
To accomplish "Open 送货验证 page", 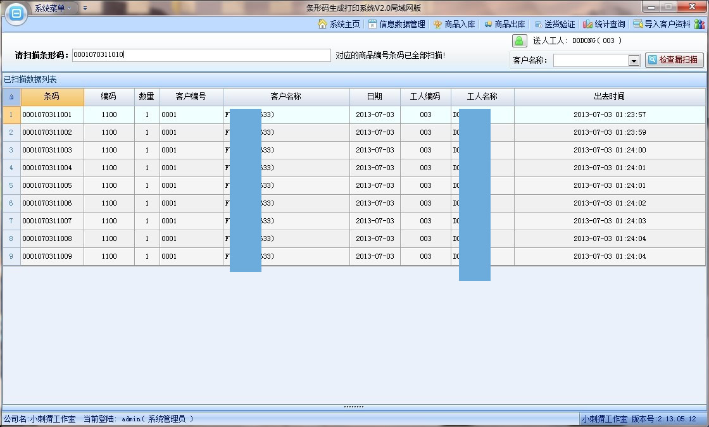I will [x=555, y=24].
